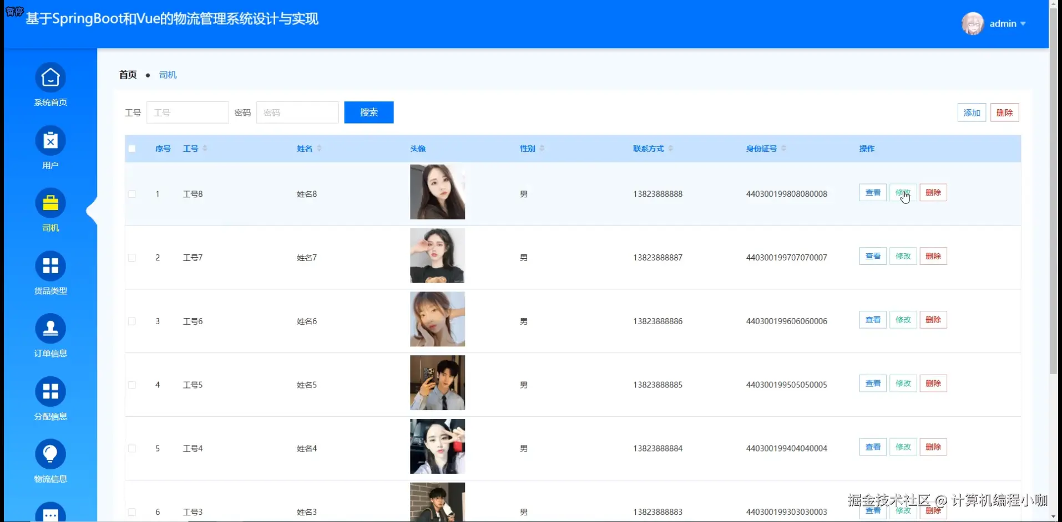View details of 工号5 with 查看
The width and height of the screenshot is (1062, 522).
[x=873, y=383]
